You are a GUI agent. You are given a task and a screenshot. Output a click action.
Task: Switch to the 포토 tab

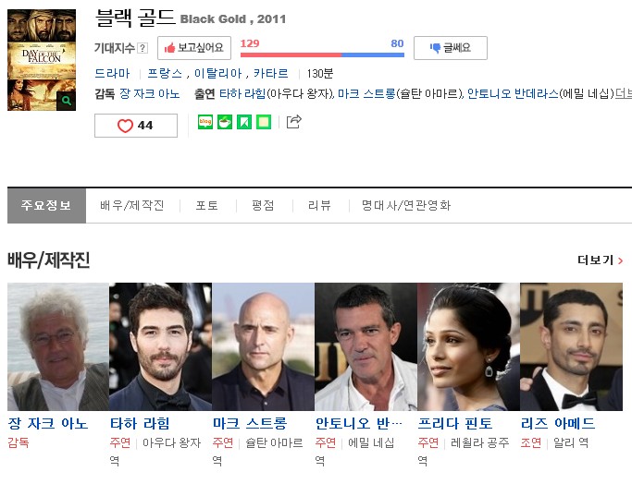[207, 206]
